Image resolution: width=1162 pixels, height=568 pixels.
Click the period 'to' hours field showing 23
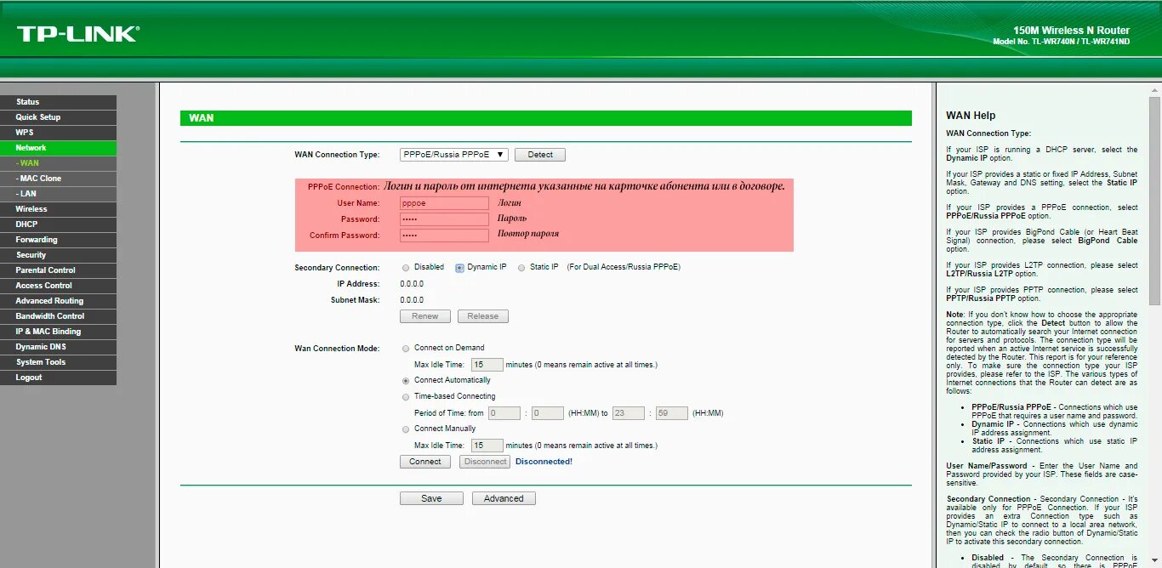point(629,413)
